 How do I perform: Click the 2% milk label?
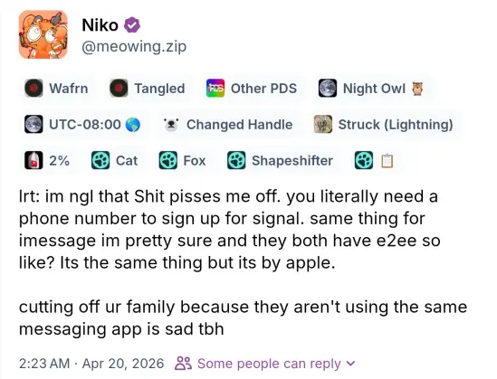47,160
